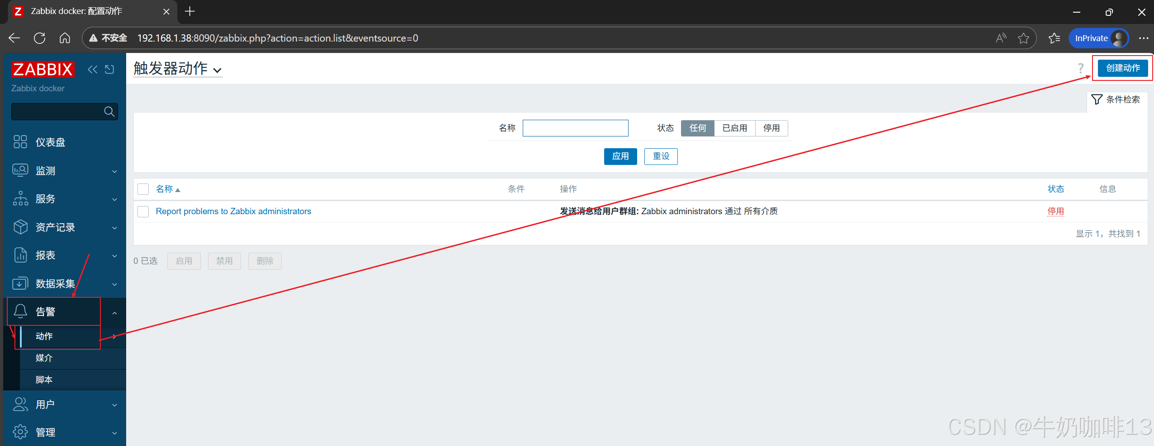The width and height of the screenshot is (1154, 446).
Task: Collapse sidebar with double chevron icon
Action: point(92,69)
